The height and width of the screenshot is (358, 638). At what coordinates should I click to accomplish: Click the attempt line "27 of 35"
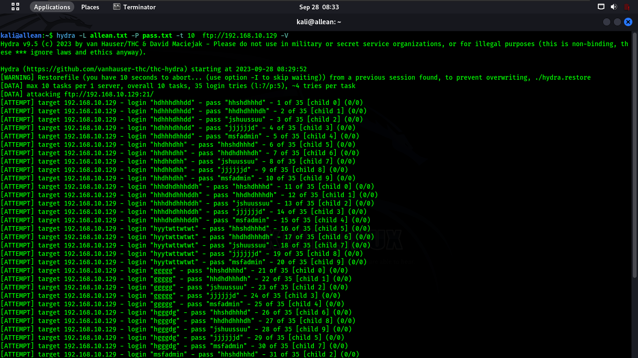click(x=178, y=321)
